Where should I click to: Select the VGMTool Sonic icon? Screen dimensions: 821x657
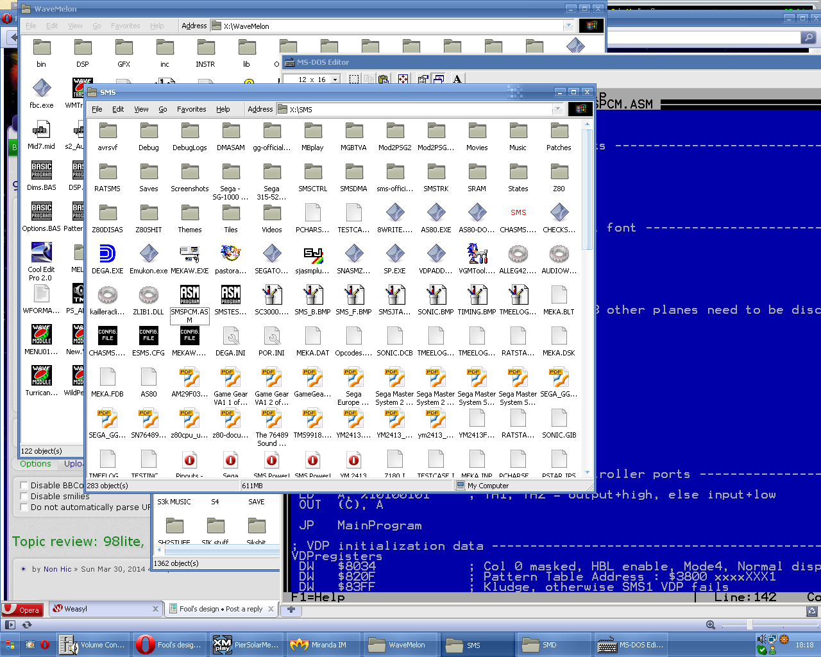(x=477, y=254)
